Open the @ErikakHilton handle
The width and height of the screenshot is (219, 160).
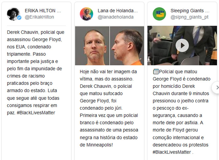point(39,17)
